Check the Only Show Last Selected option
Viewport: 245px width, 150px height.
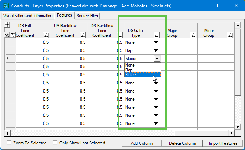pos(55,143)
